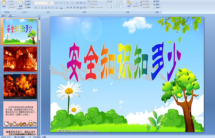The height and width of the screenshot is (138, 215).
Task: Click the Select (选择) button
Action: (x=157, y=7)
